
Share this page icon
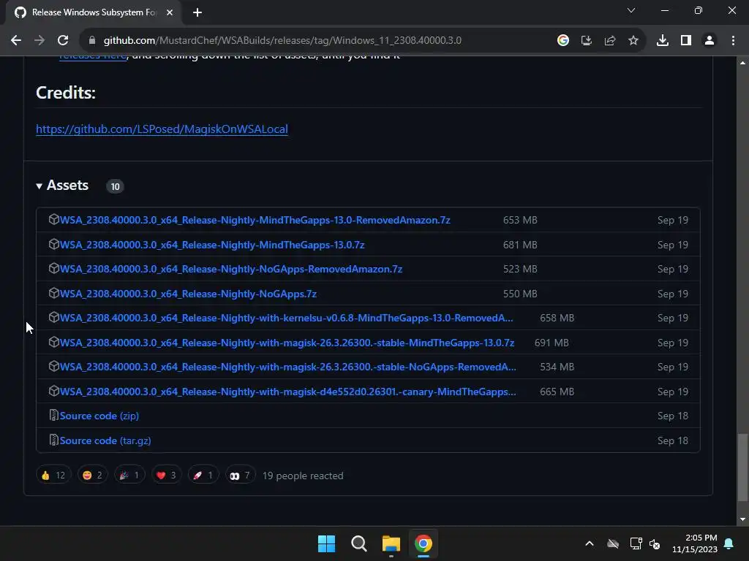(610, 41)
